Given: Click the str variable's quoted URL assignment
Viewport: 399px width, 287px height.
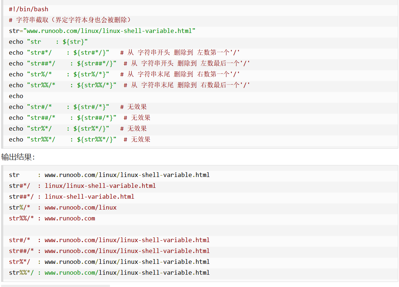Looking at the screenshot, I should coord(111,31).
